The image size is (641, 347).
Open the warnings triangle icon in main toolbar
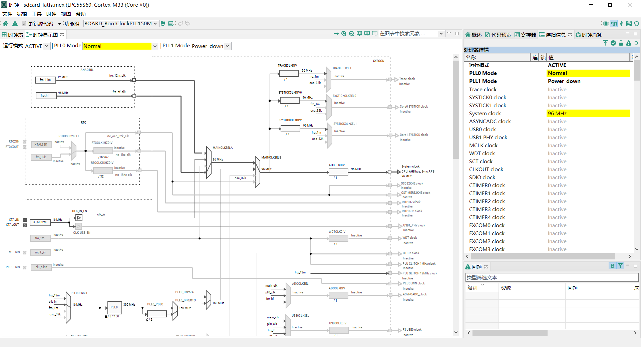pyautogui.click(x=15, y=24)
